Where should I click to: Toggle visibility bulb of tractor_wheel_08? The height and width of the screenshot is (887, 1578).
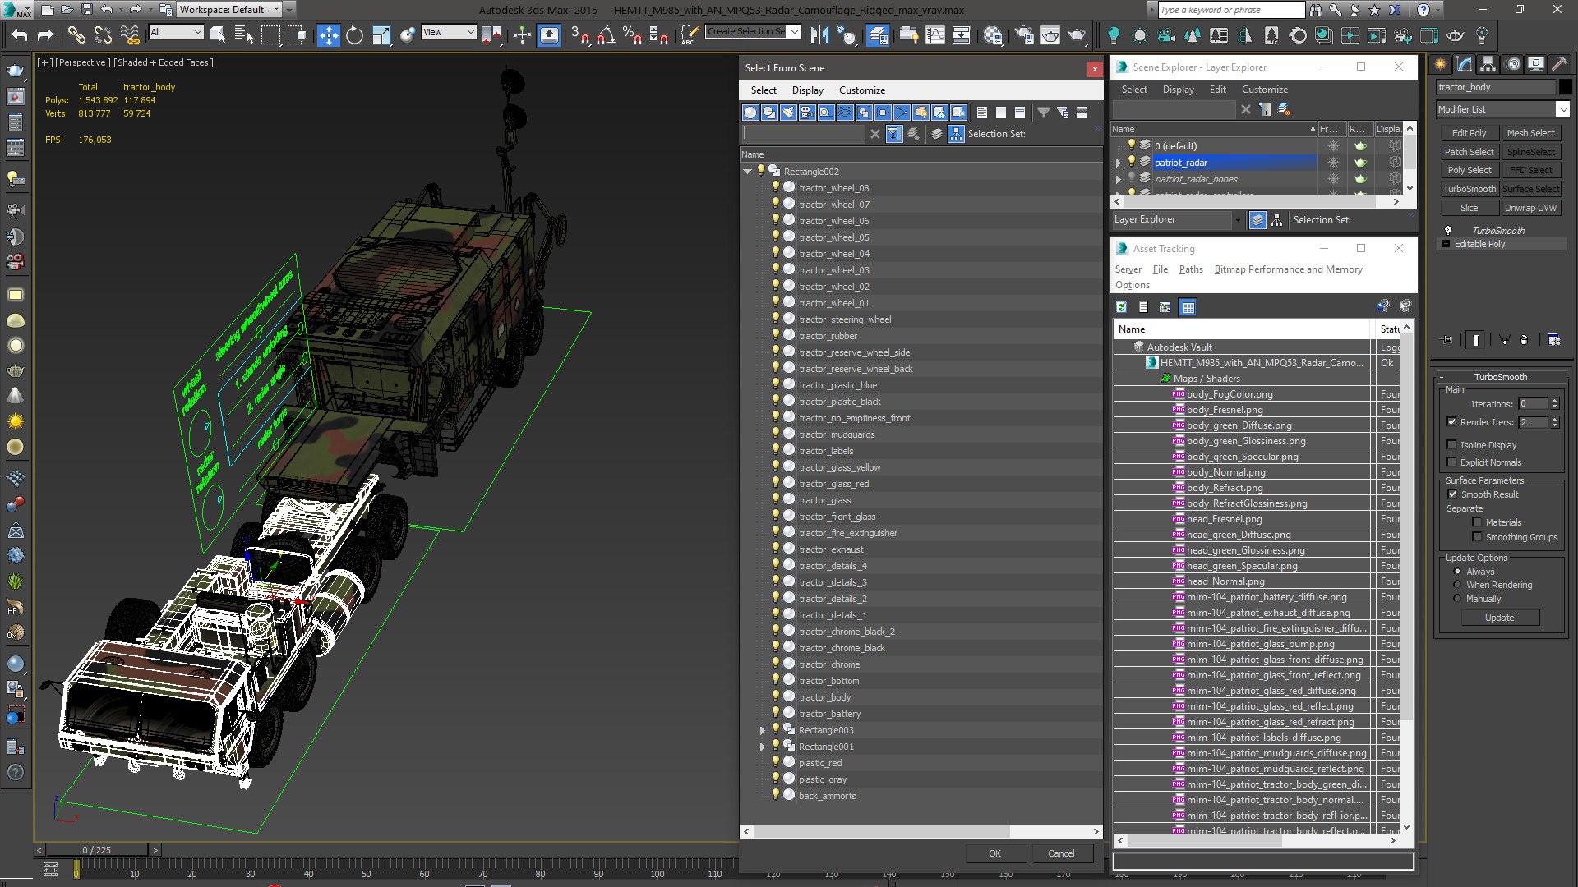775,187
